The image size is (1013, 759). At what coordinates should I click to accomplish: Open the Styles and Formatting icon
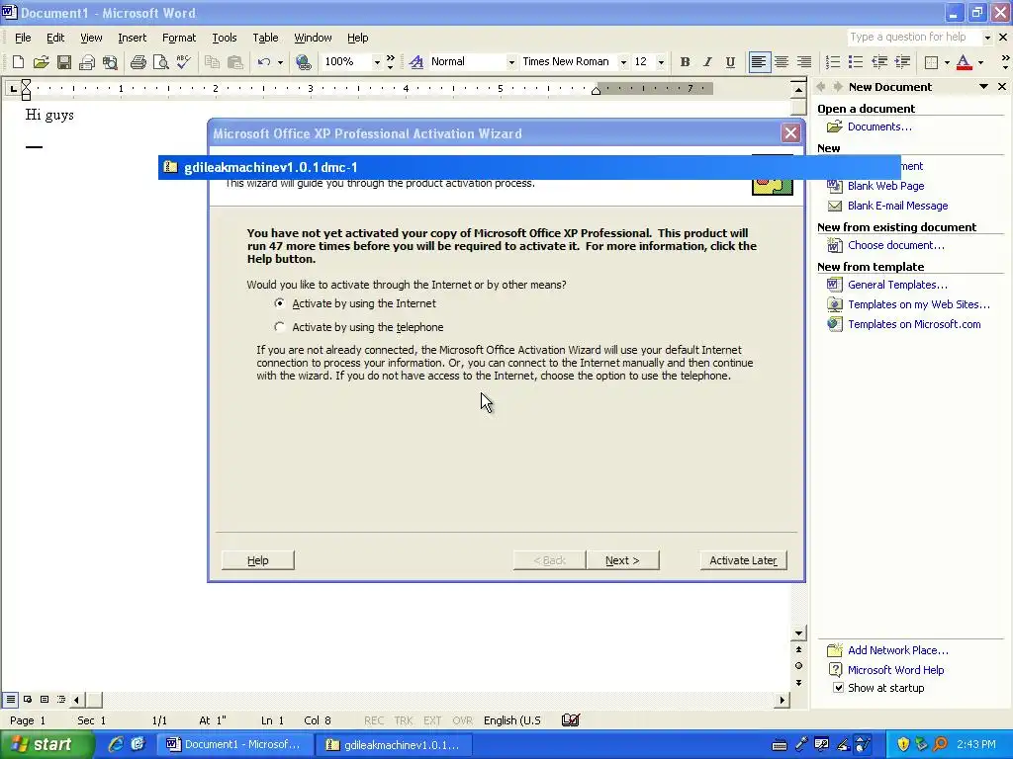(416, 62)
